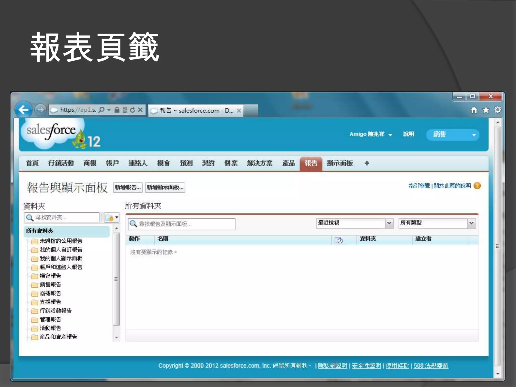Open the browser home page icon

coord(474,110)
